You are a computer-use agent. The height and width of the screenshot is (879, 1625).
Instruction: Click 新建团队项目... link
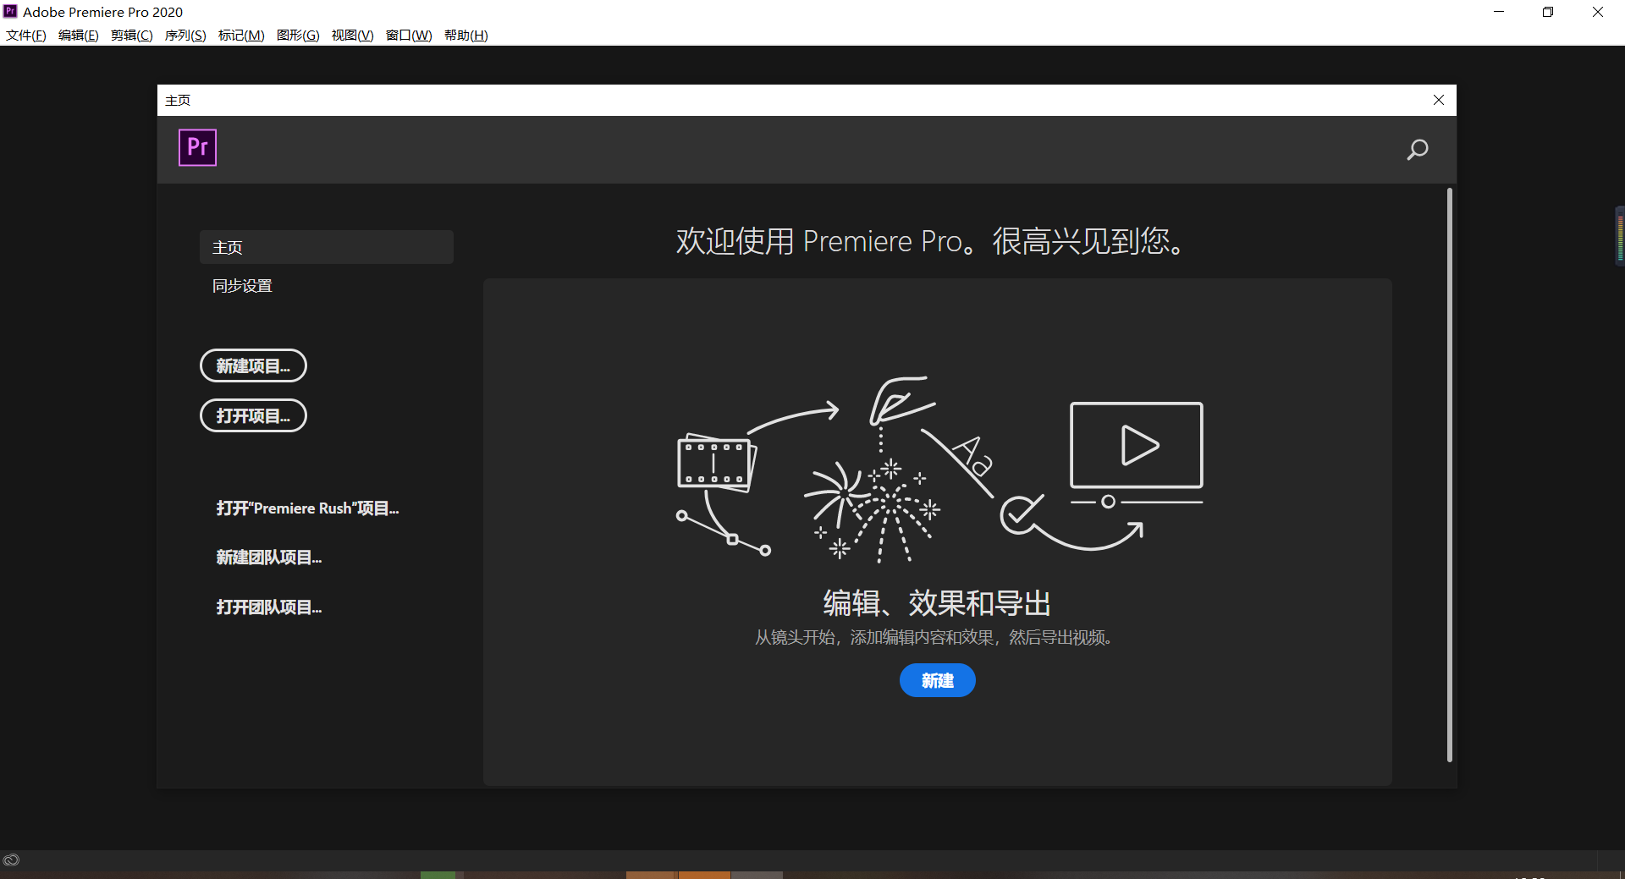pos(269,558)
